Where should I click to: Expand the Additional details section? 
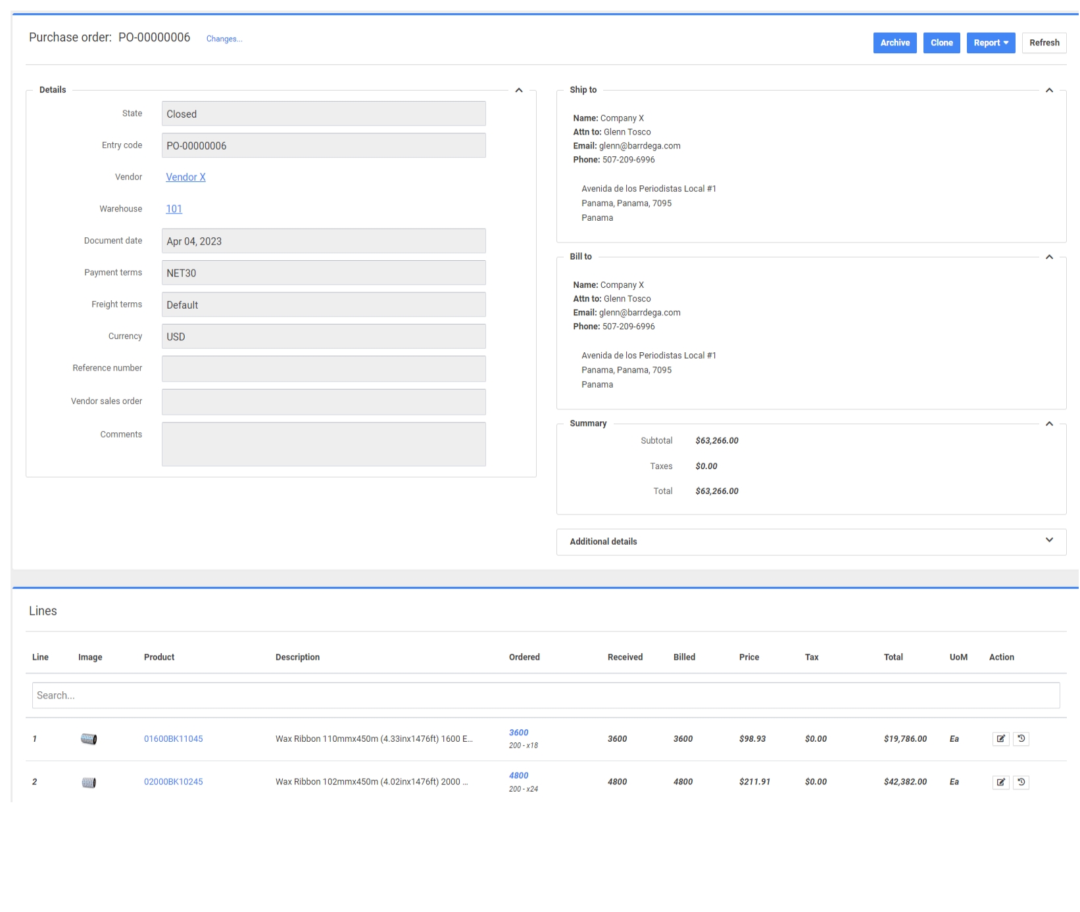point(1049,540)
